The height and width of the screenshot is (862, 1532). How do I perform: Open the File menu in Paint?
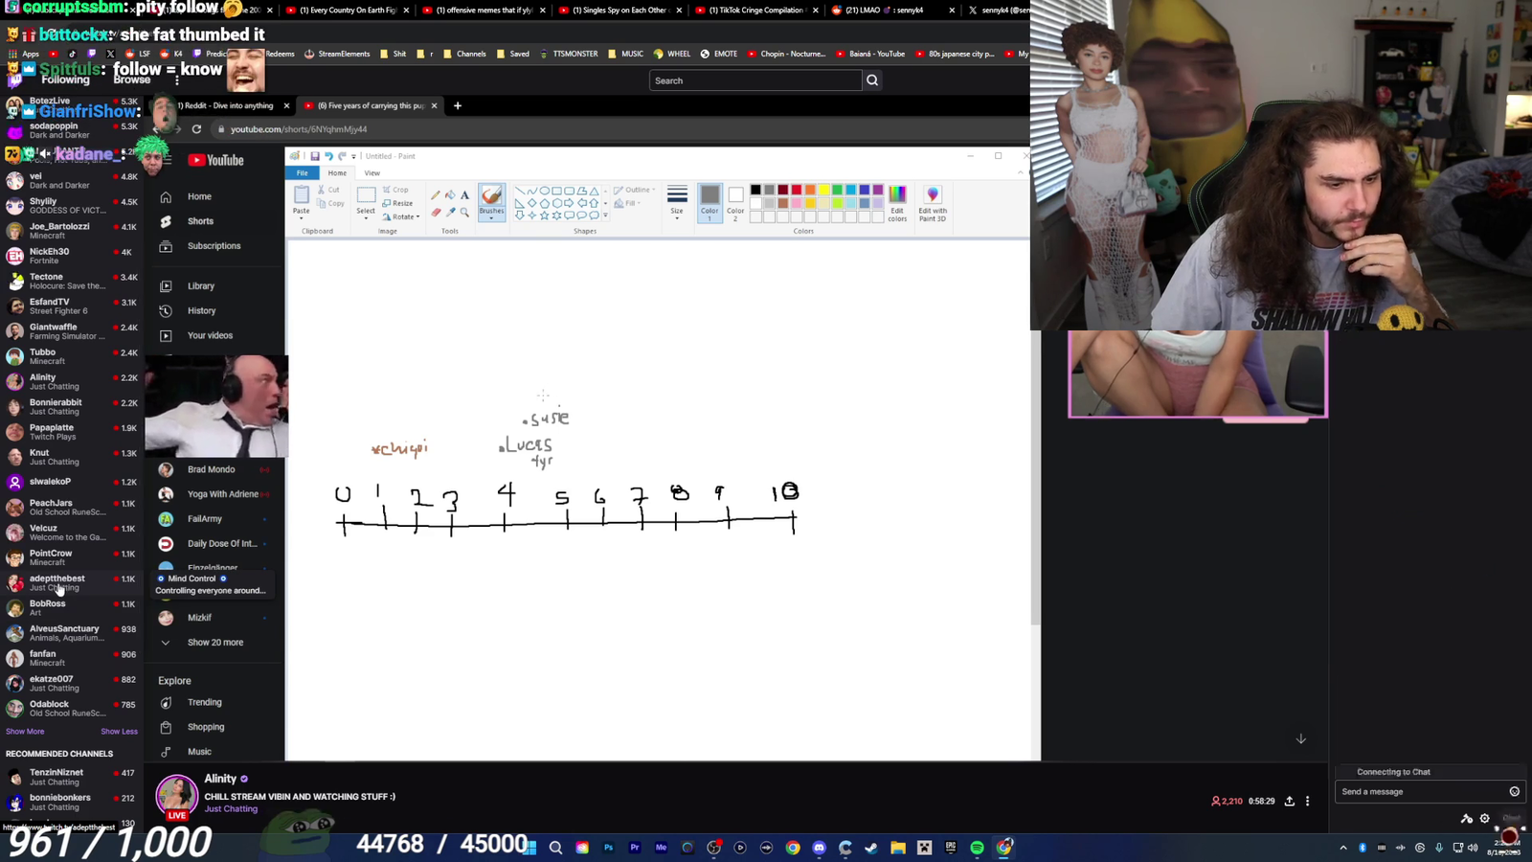pyautogui.click(x=302, y=173)
